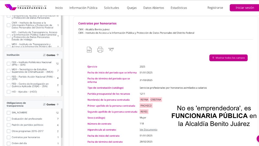Image resolution: width=259 pixels, height=146 pixels.
Task: Open Solicitudes section
Action: pyautogui.click(x=111, y=8)
